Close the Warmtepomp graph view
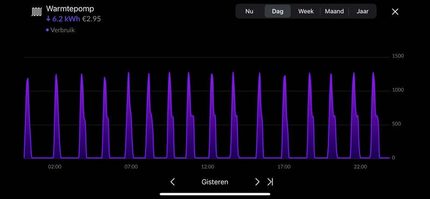The width and height of the screenshot is (430, 199). click(x=395, y=11)
